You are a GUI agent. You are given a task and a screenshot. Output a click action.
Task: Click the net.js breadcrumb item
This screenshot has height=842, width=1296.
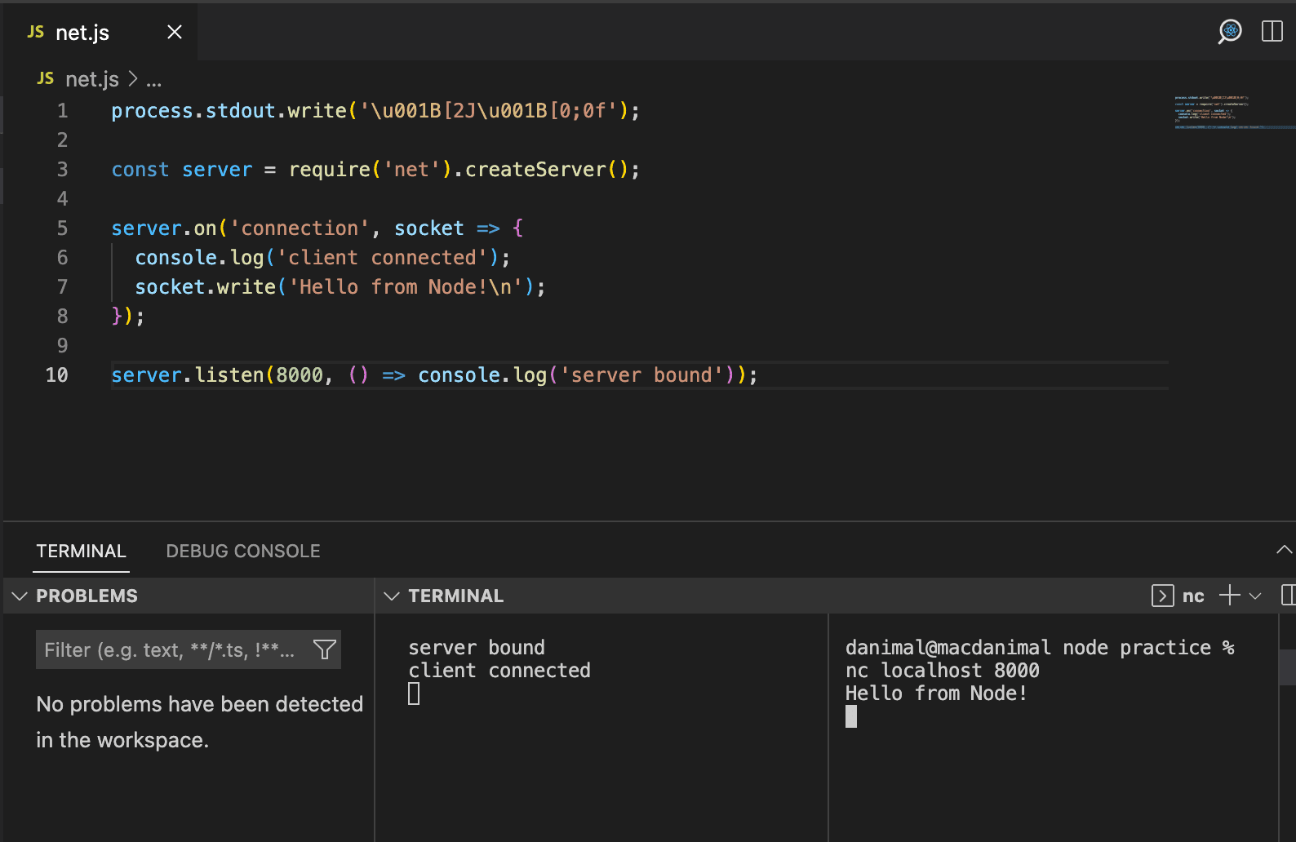[92, 79]
